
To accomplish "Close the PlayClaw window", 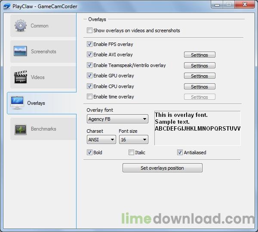I will [245, 4].
